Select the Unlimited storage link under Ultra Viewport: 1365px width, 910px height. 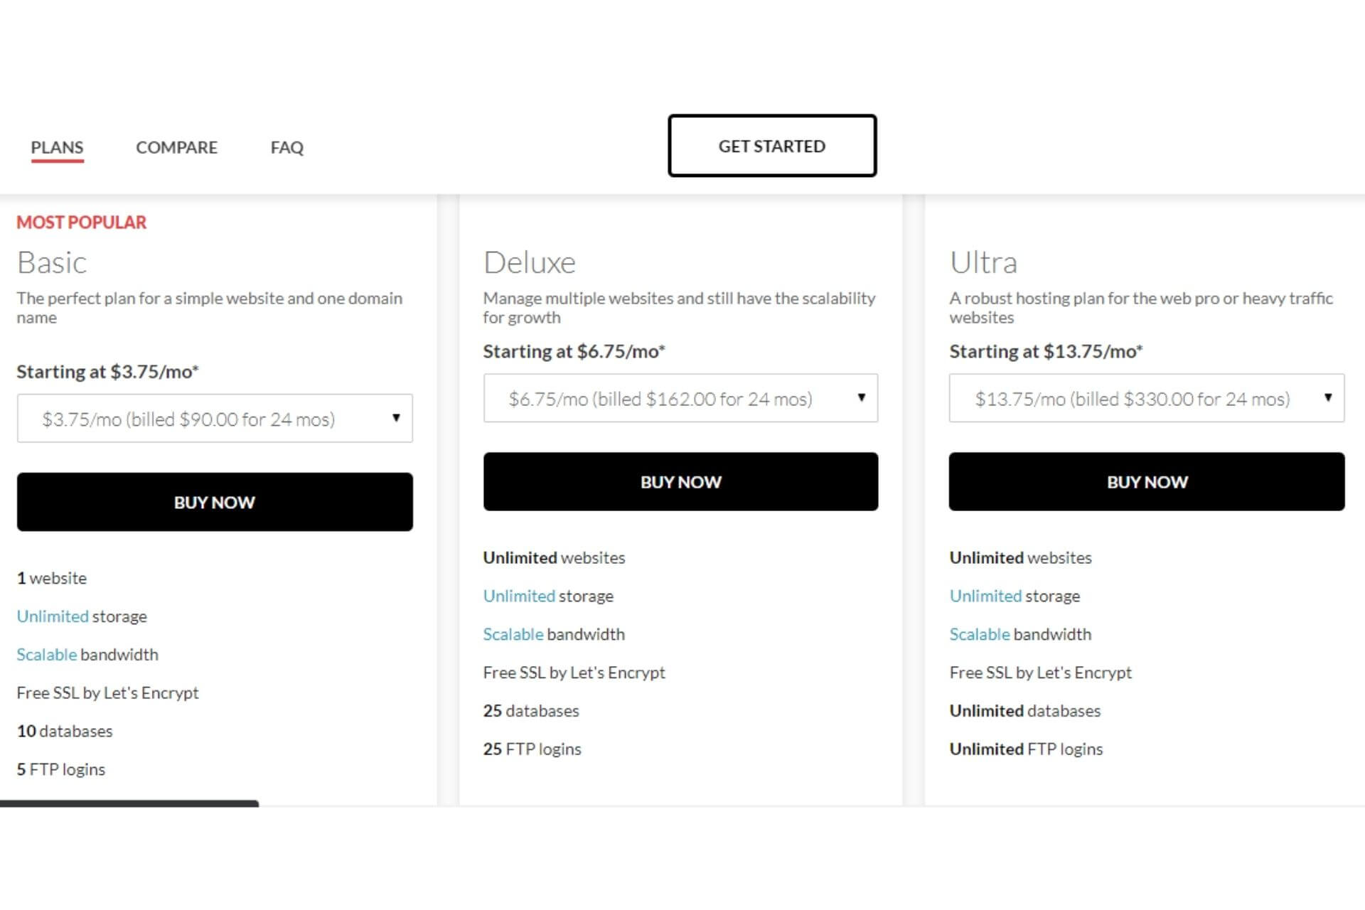[x=985, y=596]
